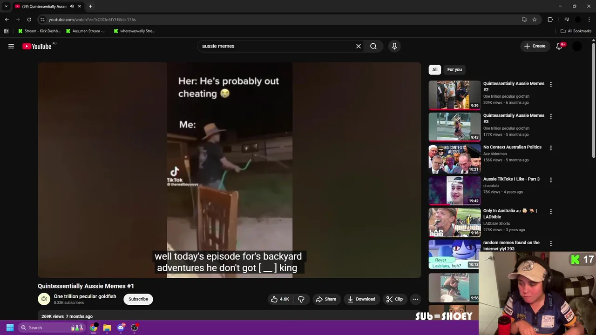Install app icon in address bar
Viewport: 596px width, 335px height.
click(x=524, y=20)
